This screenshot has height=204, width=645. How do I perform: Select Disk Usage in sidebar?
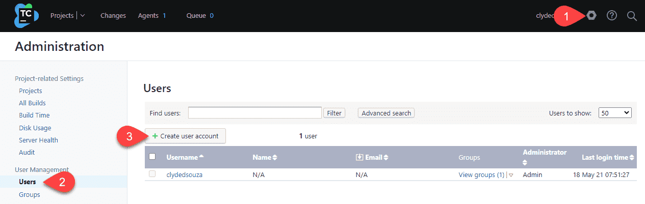pos(35,128)
